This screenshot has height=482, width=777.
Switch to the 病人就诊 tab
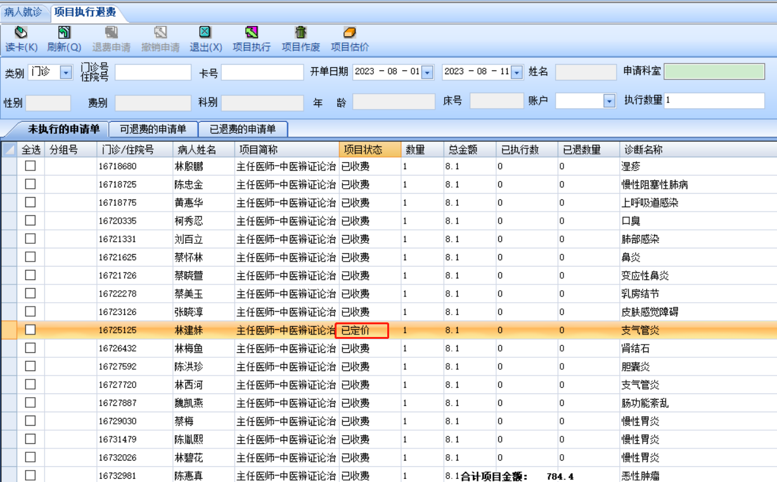(23, 11)
